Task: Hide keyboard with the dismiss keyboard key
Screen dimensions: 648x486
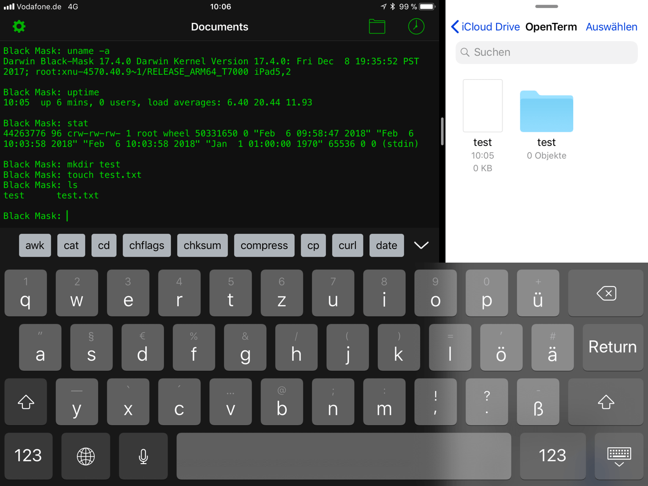Action: coord(619,456)
